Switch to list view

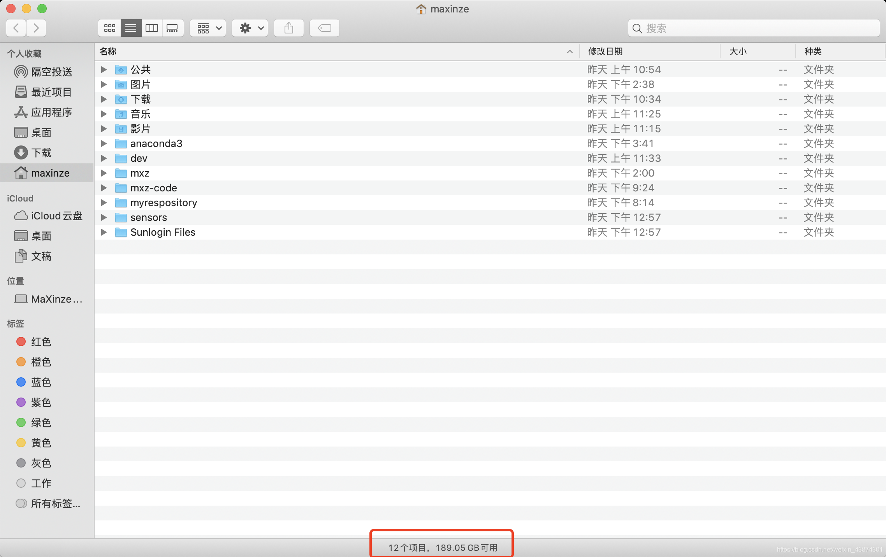131,28
